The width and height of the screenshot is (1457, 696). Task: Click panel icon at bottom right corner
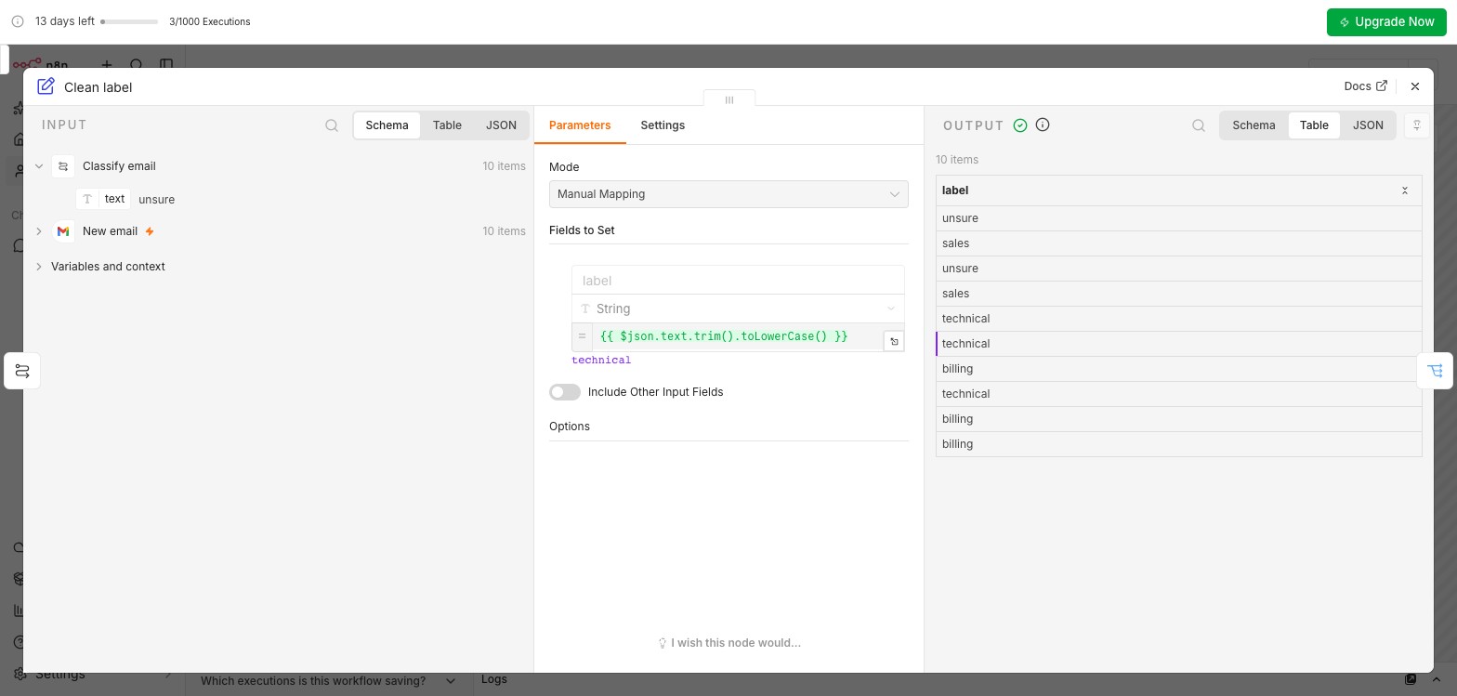(1411, 679)
